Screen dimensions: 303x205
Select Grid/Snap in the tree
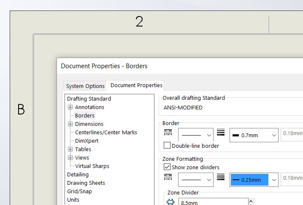point(79,192)
